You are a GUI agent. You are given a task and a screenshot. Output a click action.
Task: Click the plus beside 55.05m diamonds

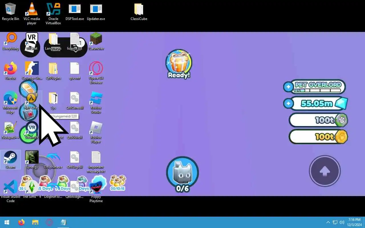point(288,103)
